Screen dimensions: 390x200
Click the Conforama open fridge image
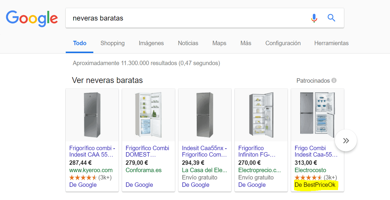click(148, 115)
